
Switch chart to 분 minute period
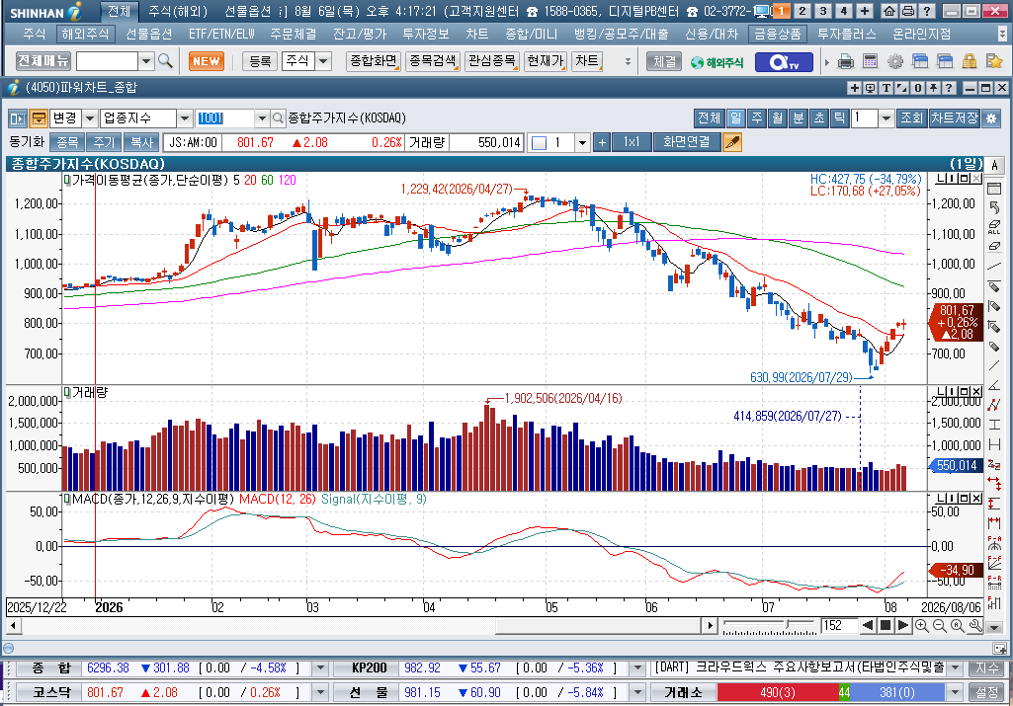[x=798, y=118]
